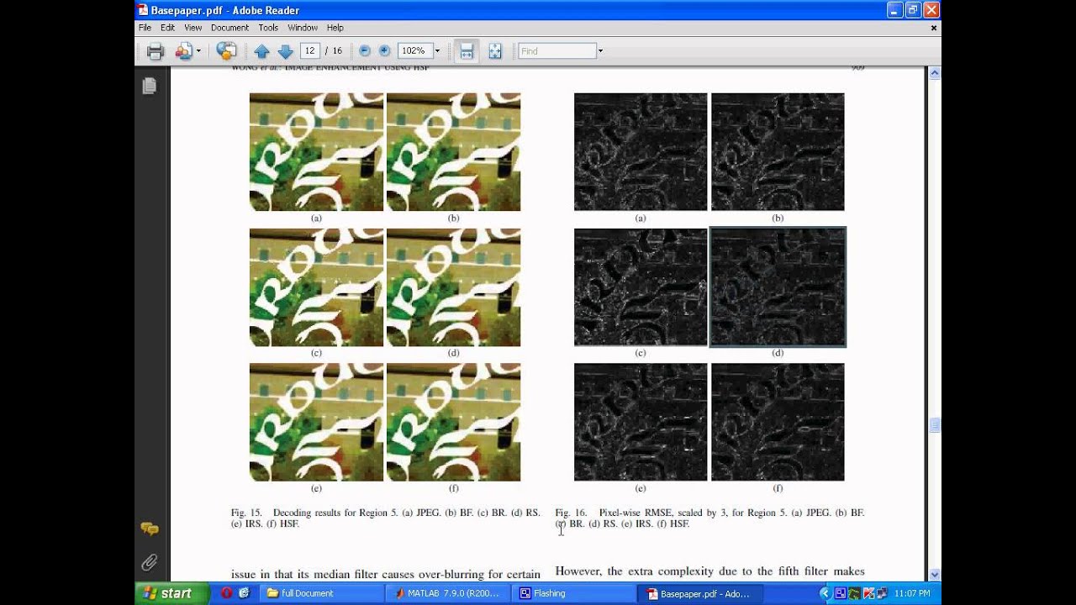Open the Edit menu
The width and height of the screenshot is (1076, 605).
point(167,28)
